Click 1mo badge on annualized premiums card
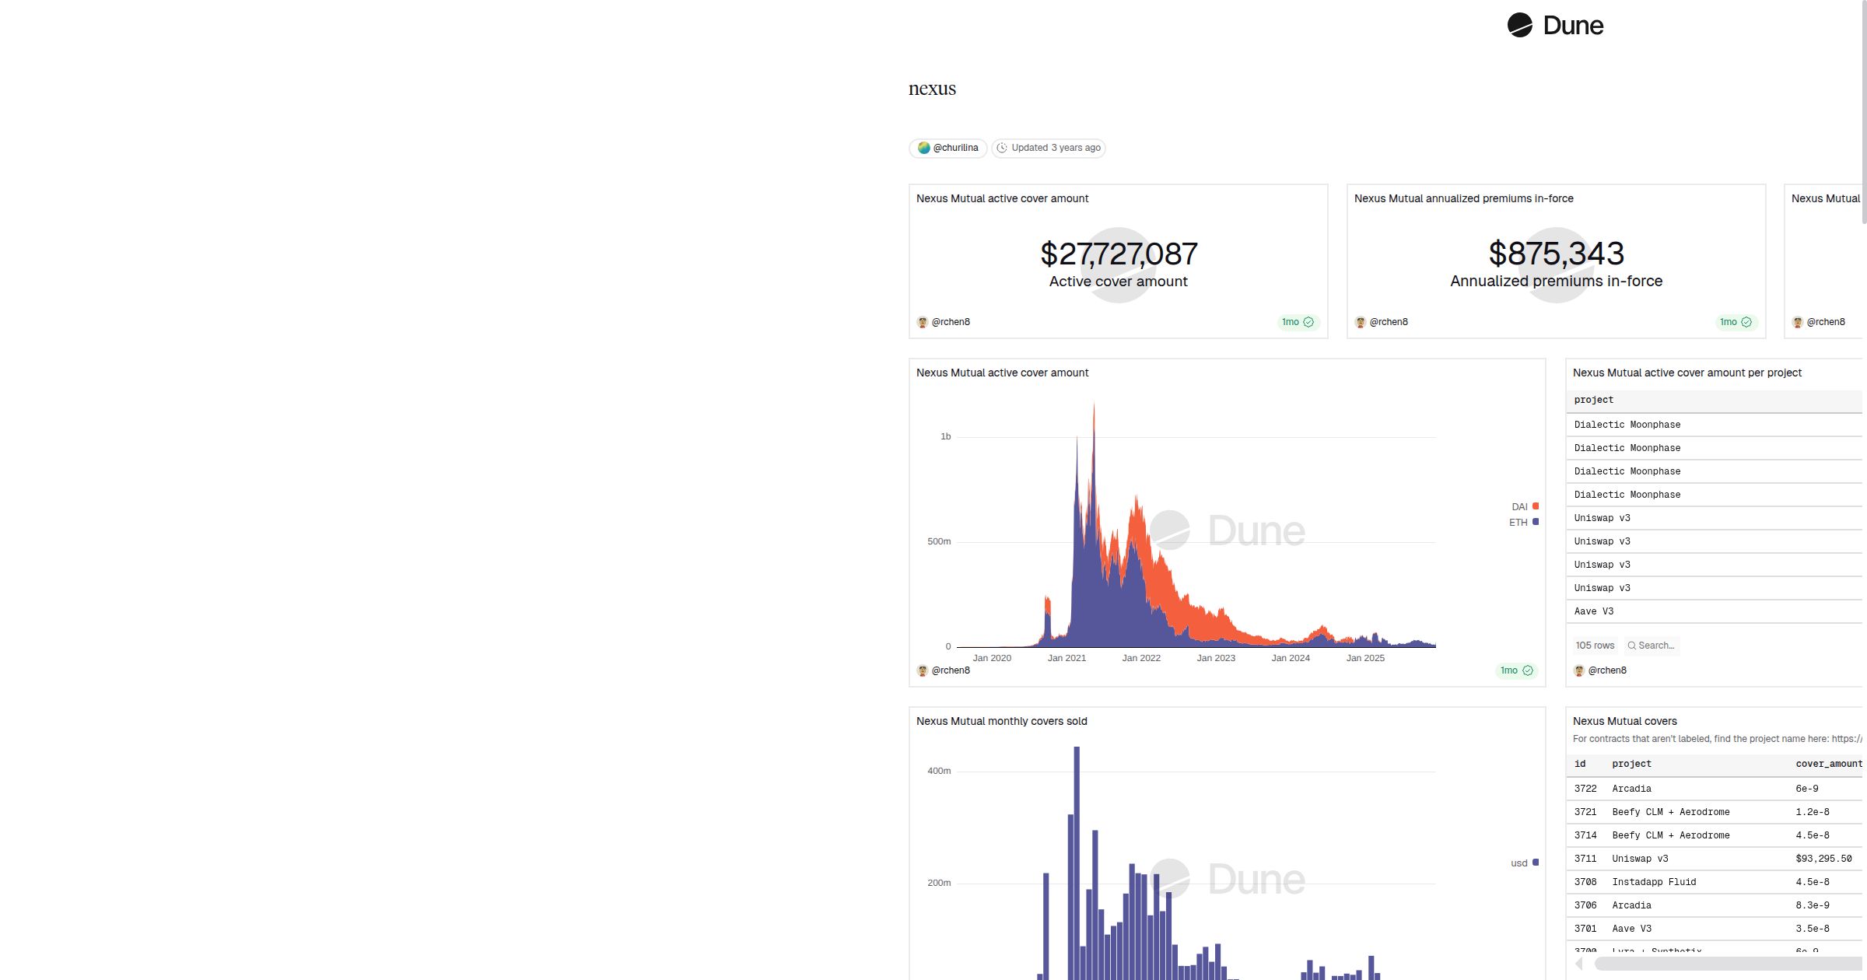Screen dimensions: 1867x980 tap(1735, 322)
